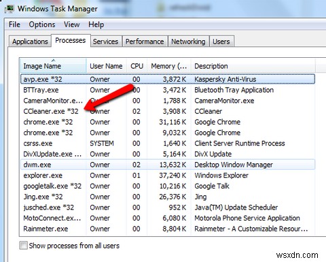The height and width of the screenshot is (262, 326).
Task: Sort processes by Memory column
Action: [x=169, y=66]
